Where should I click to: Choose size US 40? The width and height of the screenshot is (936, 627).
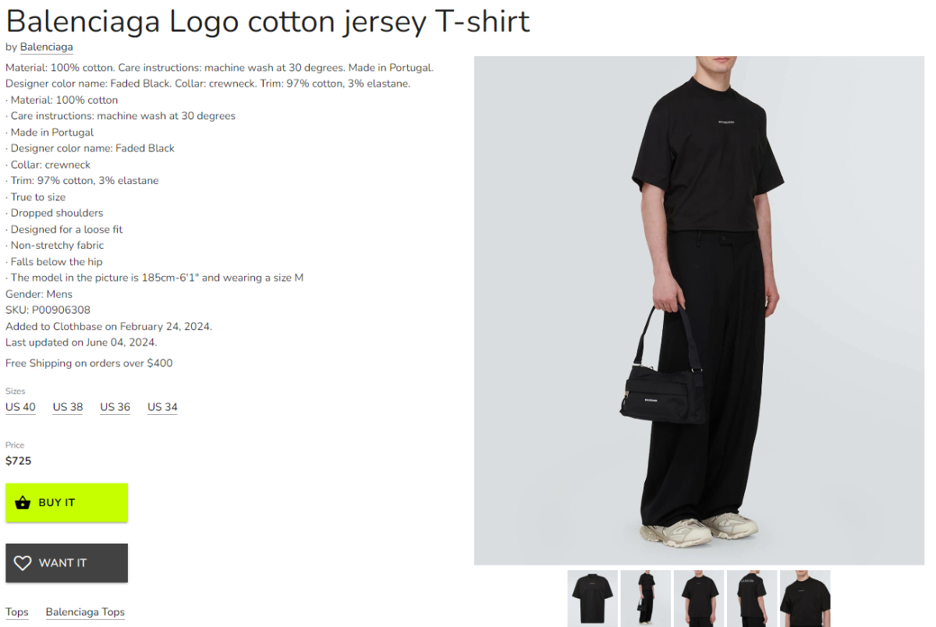point(20,407)
